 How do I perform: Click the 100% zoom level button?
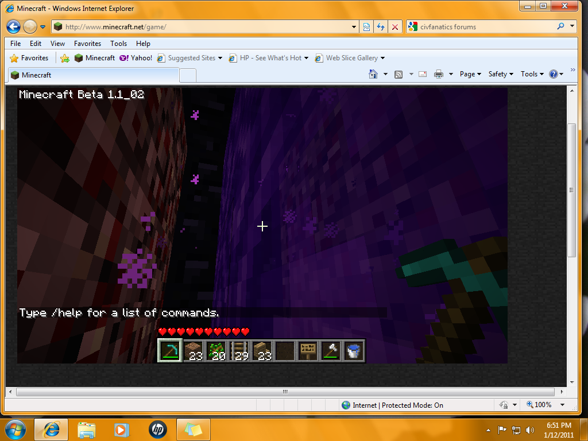pyautogui.click(x=539, y=405)
